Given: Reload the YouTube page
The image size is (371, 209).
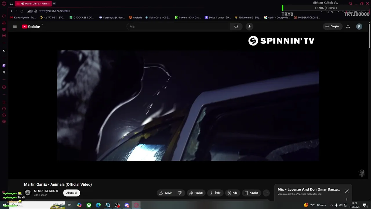Looking at the screenshot, I should (x=22, y=11).
